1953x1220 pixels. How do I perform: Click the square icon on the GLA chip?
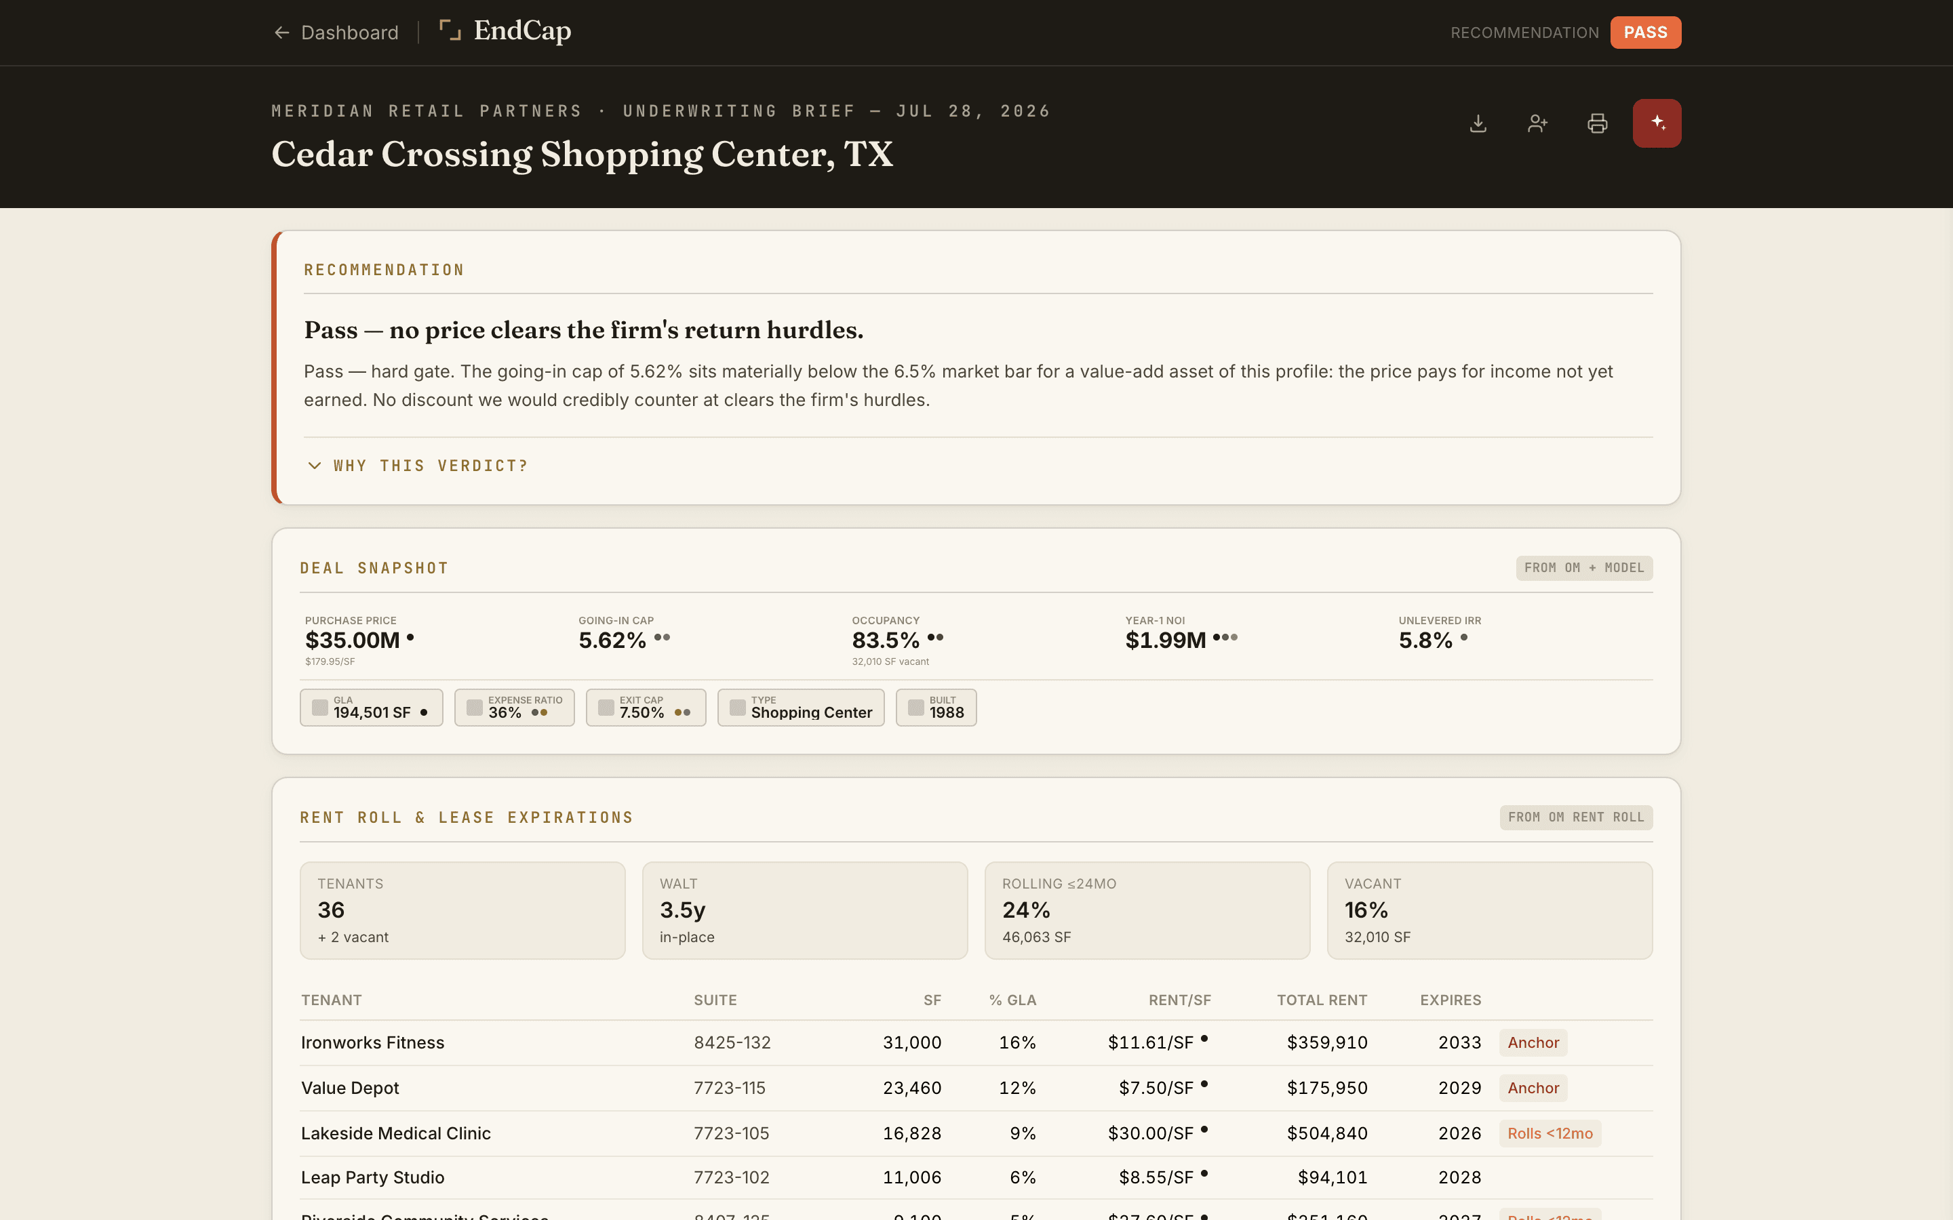tap(319, 708)
